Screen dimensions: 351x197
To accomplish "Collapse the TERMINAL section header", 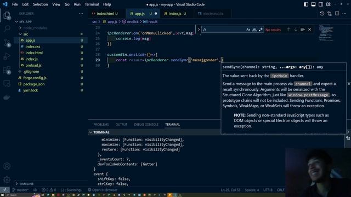I will coord(101,132).
